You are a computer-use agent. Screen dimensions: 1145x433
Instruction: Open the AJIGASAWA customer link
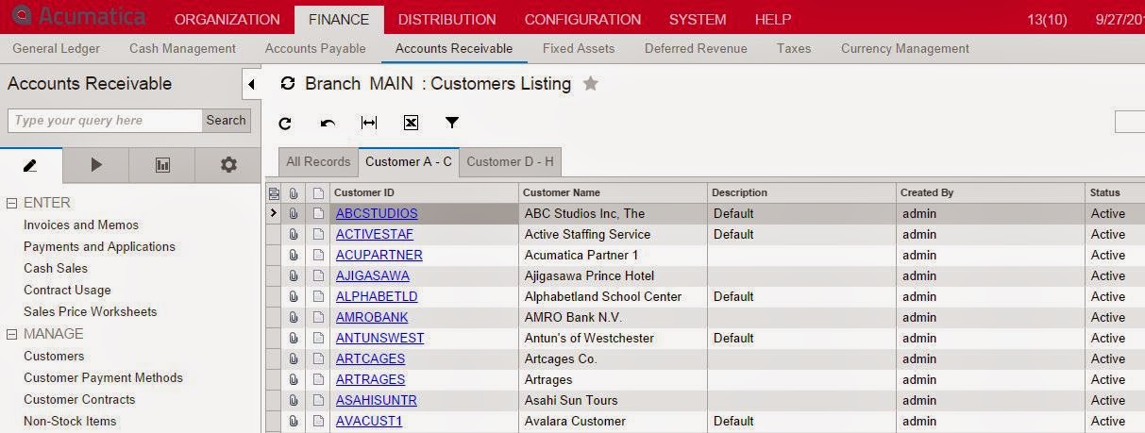373,275
